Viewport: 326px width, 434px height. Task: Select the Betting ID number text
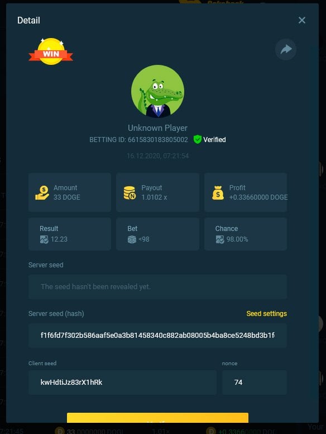pos(158,139)
